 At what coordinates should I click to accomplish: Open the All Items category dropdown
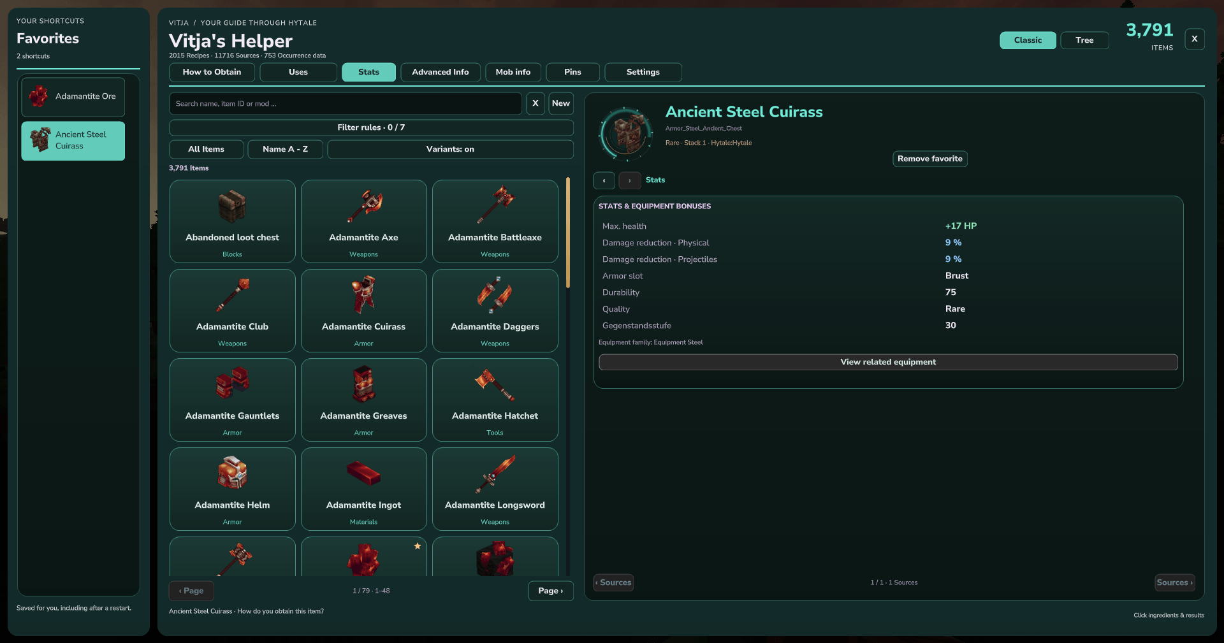(206, 149)
